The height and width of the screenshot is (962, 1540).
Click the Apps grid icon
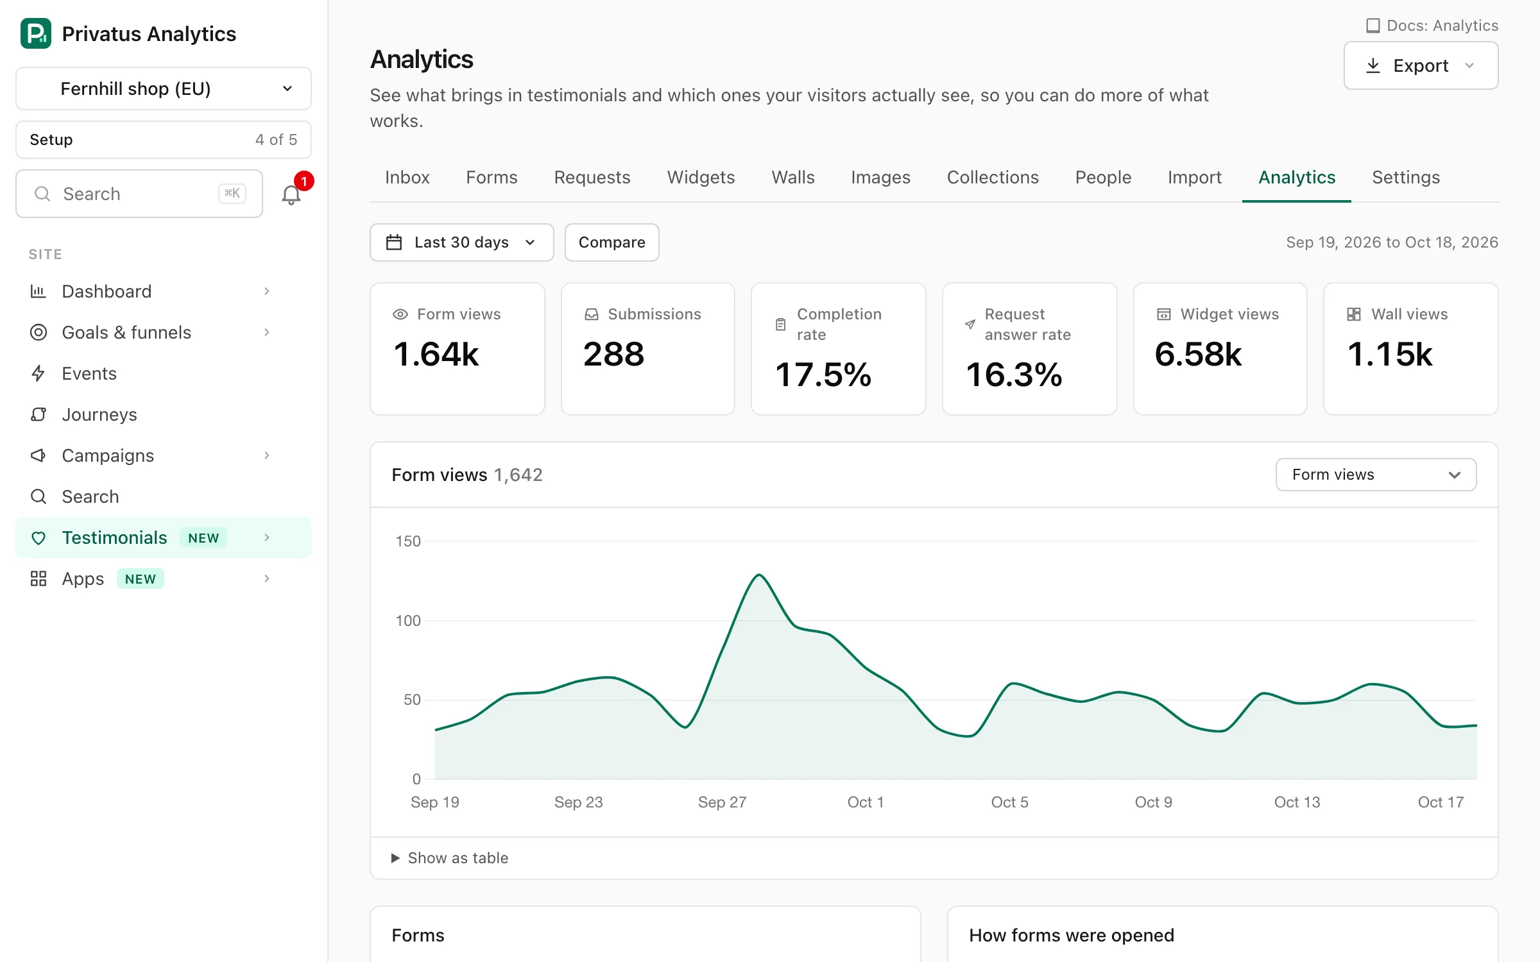(x=38, y=578)
